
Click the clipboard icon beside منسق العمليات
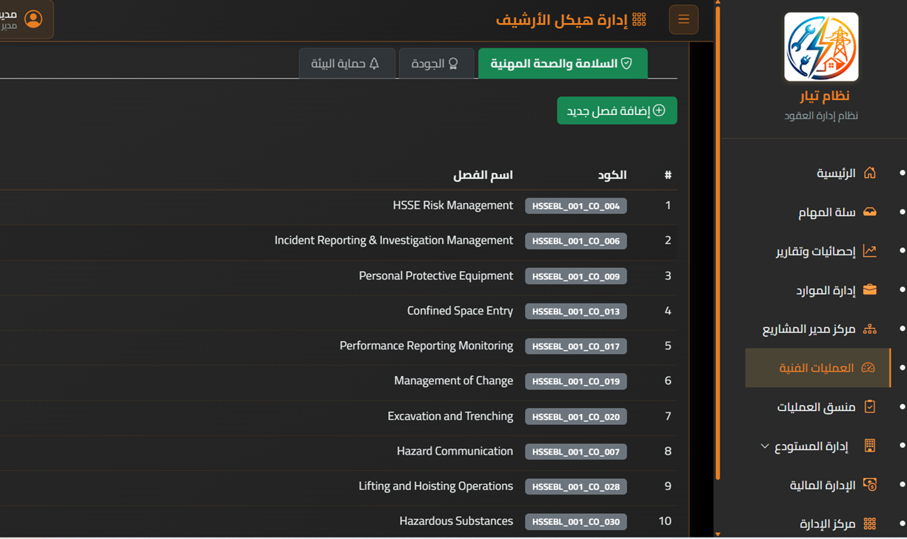(x=869, y=406)
